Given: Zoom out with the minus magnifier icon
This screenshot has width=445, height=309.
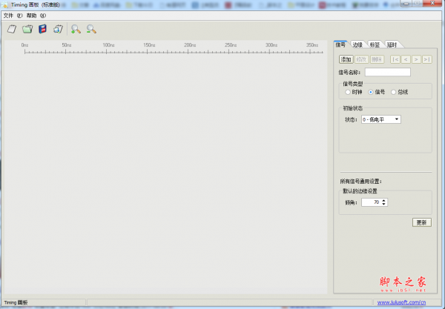Looking at the screenshot, I should [91, 29].
